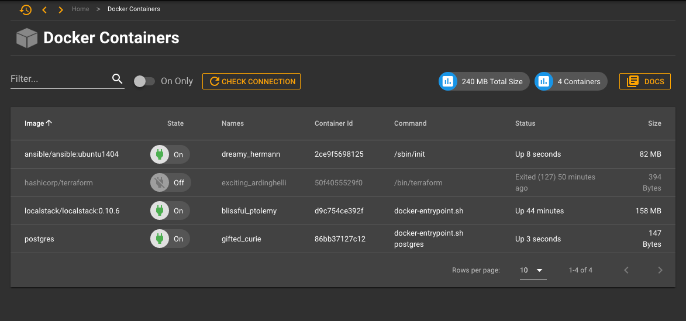Screen dimensions: 686x321
Task: Sort by Command column header
Action: click(x=411, y=123)
